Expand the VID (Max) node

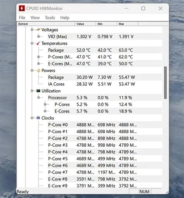click(x=38, y=36)
